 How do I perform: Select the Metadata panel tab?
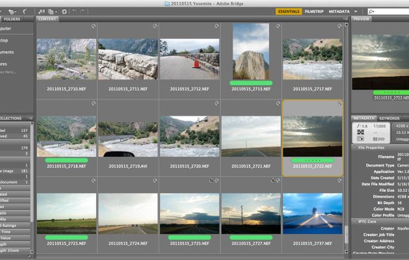[x=363, y=118]
